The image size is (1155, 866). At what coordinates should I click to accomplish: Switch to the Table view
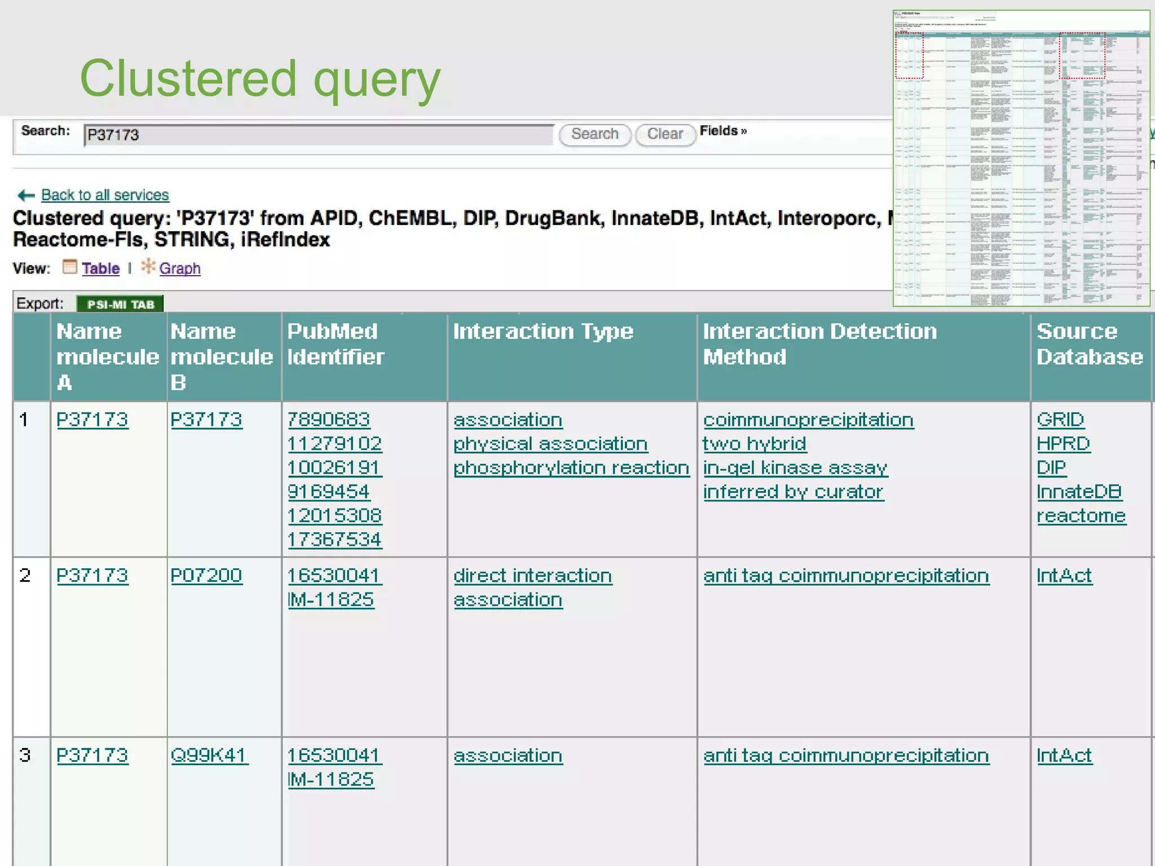click(100, 268)
